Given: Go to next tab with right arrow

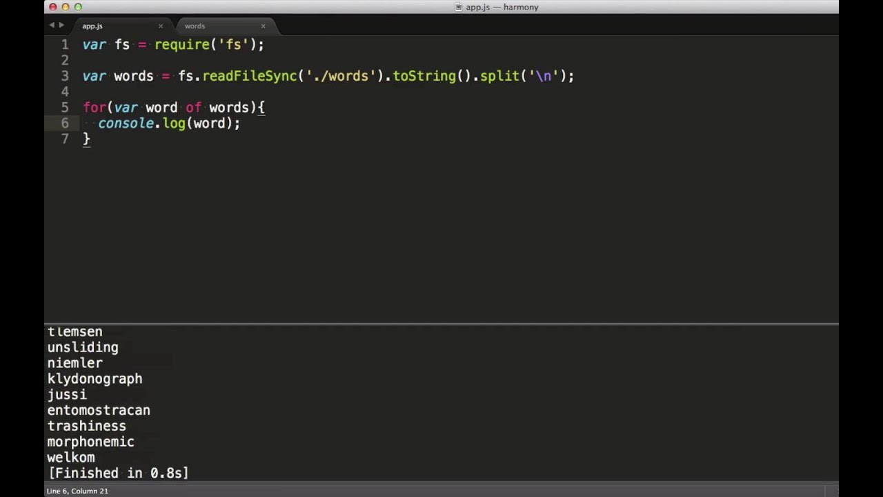Looking at the screenshot, I should (61, 25).
